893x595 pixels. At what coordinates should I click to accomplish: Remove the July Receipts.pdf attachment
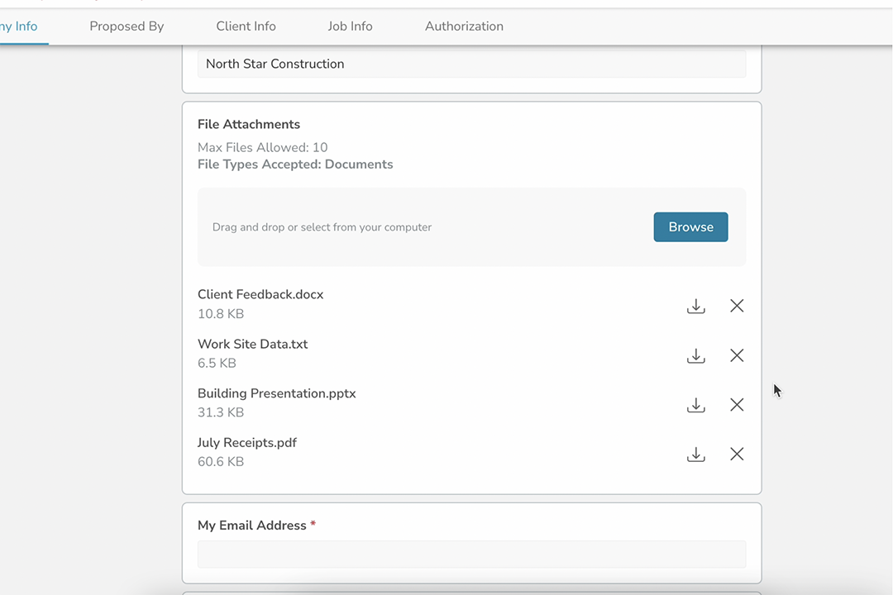tap(737, 454)
